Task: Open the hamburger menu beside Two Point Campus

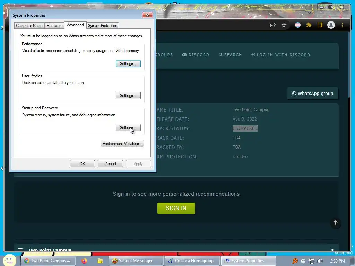Action: click(x=20, y=249)
